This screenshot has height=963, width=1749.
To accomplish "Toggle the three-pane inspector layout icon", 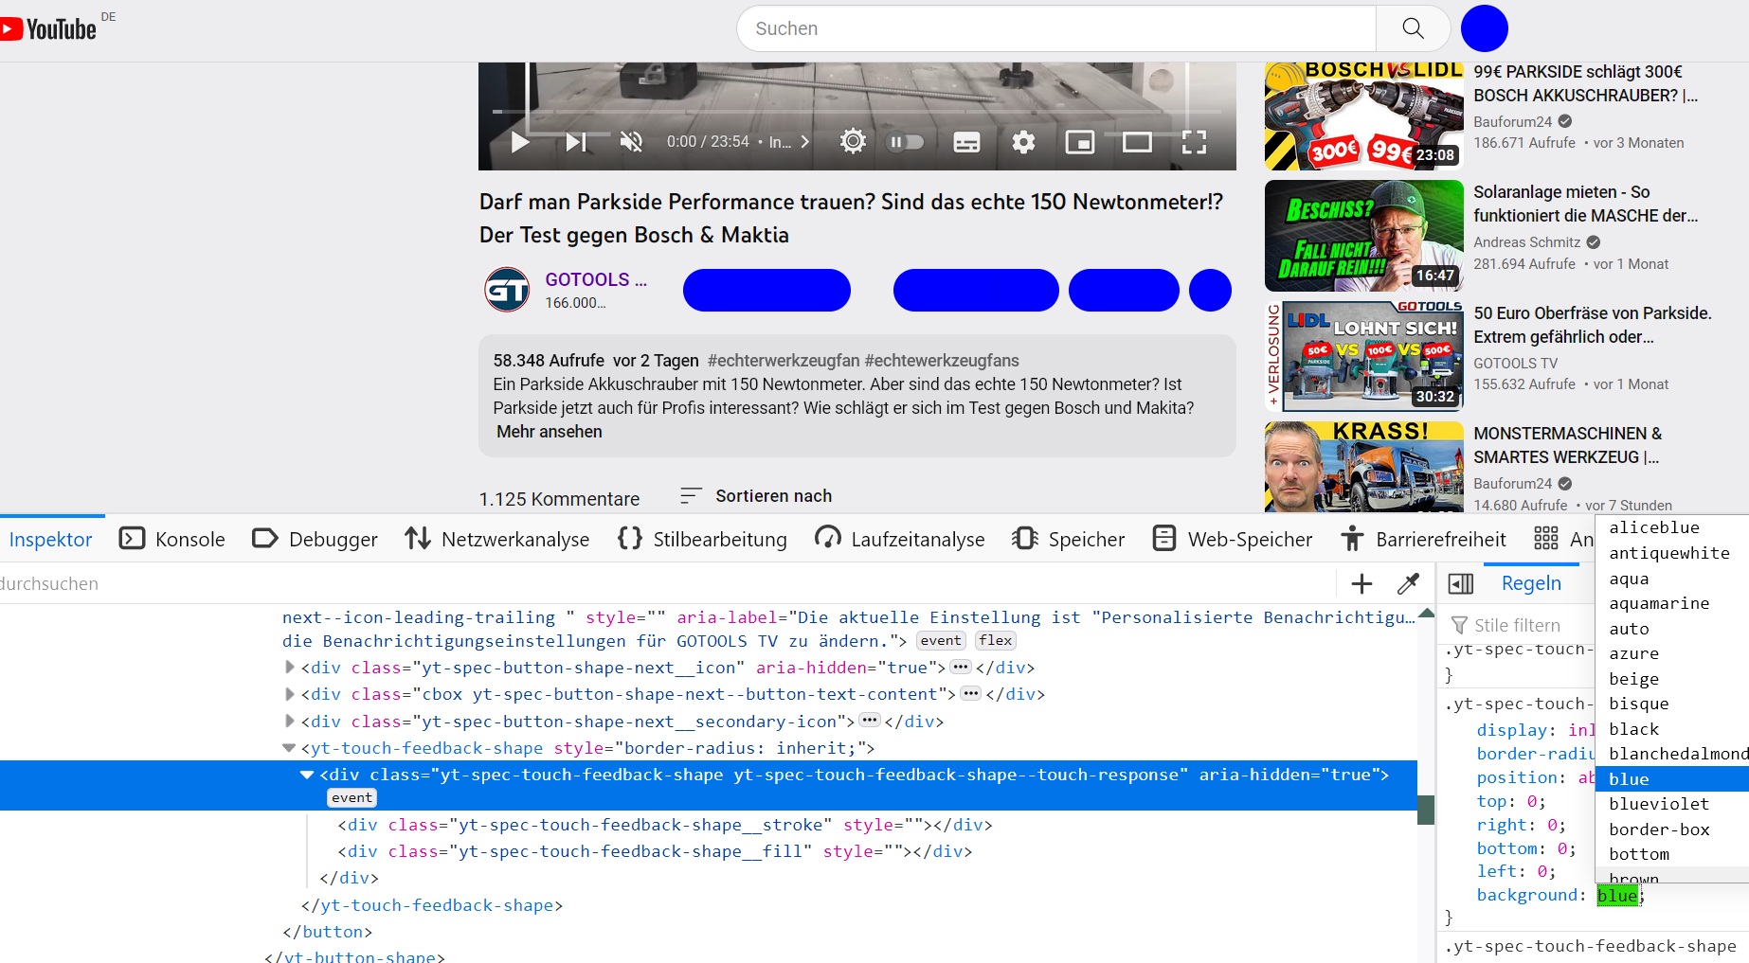I will (x=1461, y=583).
